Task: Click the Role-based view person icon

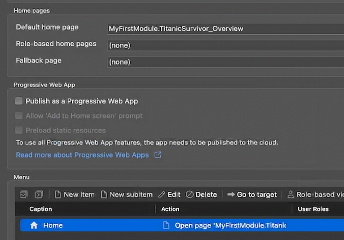Action: coord(291,194)
